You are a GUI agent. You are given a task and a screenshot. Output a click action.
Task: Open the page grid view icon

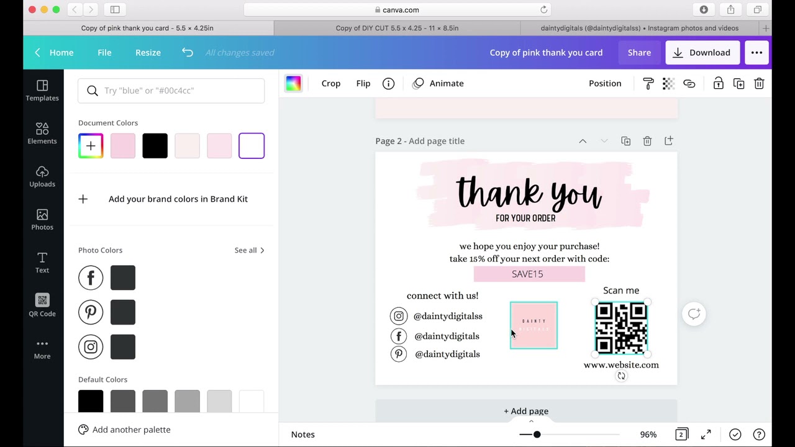pos(681,435)
